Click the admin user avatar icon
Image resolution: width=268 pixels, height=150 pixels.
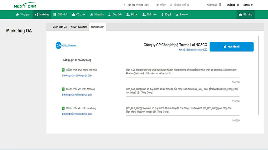[x=252, y=5]
